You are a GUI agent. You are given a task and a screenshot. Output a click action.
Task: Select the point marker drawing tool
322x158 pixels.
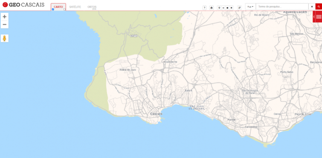(219, 8)
